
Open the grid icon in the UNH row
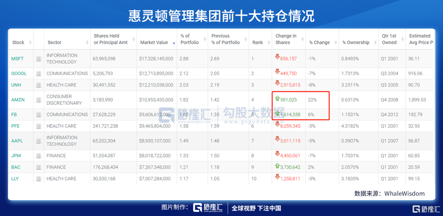click(39, 85)
